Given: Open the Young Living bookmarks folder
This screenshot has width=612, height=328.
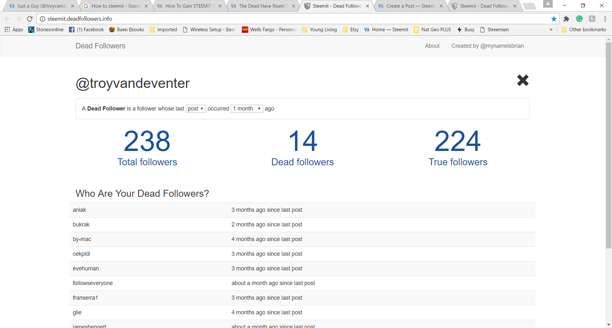Looking at the screenshot, I should tap(319, 30).
